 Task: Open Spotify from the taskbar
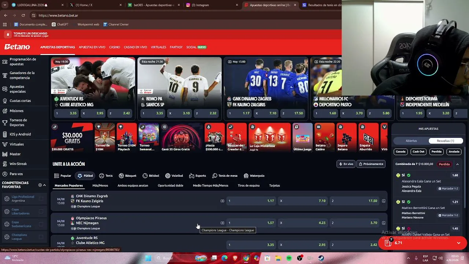pyautogui.click(x=289, y=258)
